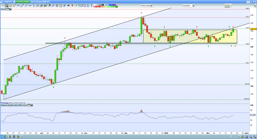Viewport: 257px width, 139px height.
Task: Expand the chart style dropdown arrow
Action: [x=231, y=6]
